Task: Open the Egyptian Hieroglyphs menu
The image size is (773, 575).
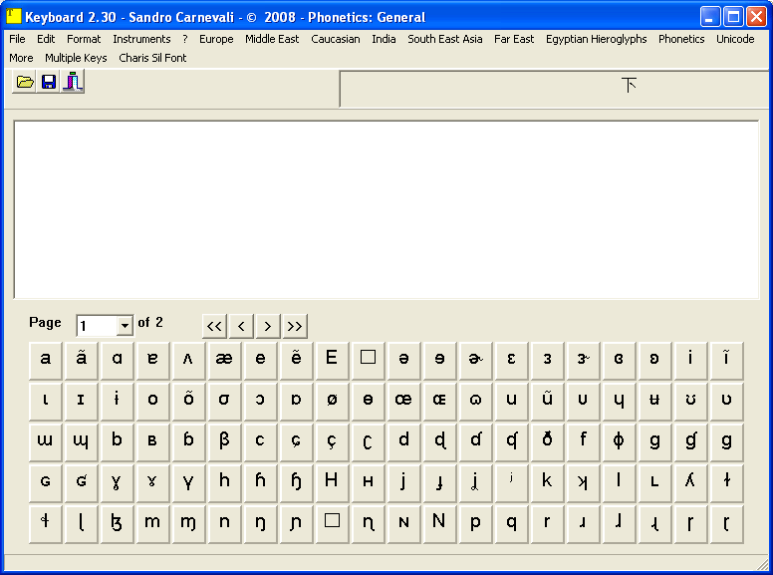Action: point(596,39)
